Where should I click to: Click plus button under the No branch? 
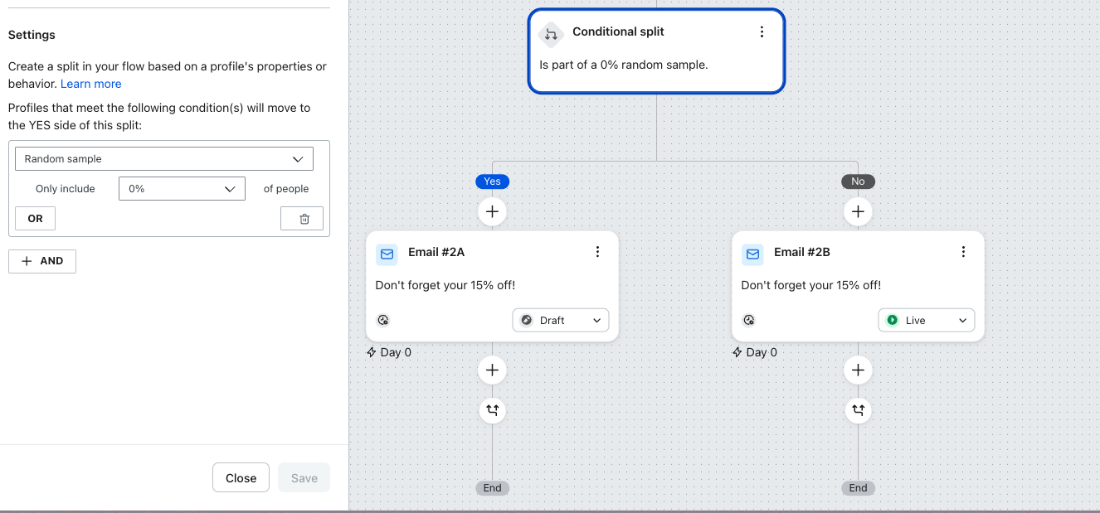click(858, 212)
